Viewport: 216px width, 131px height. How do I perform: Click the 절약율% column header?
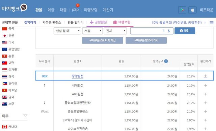(x=189, y=64)
